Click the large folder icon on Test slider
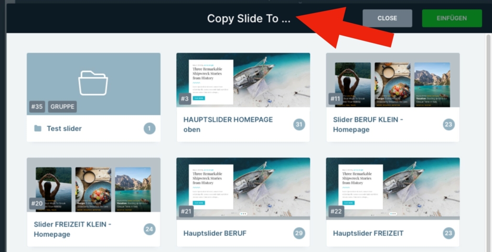Image resolution: width=492 pixels, height=252 pixels. (93, 83)
